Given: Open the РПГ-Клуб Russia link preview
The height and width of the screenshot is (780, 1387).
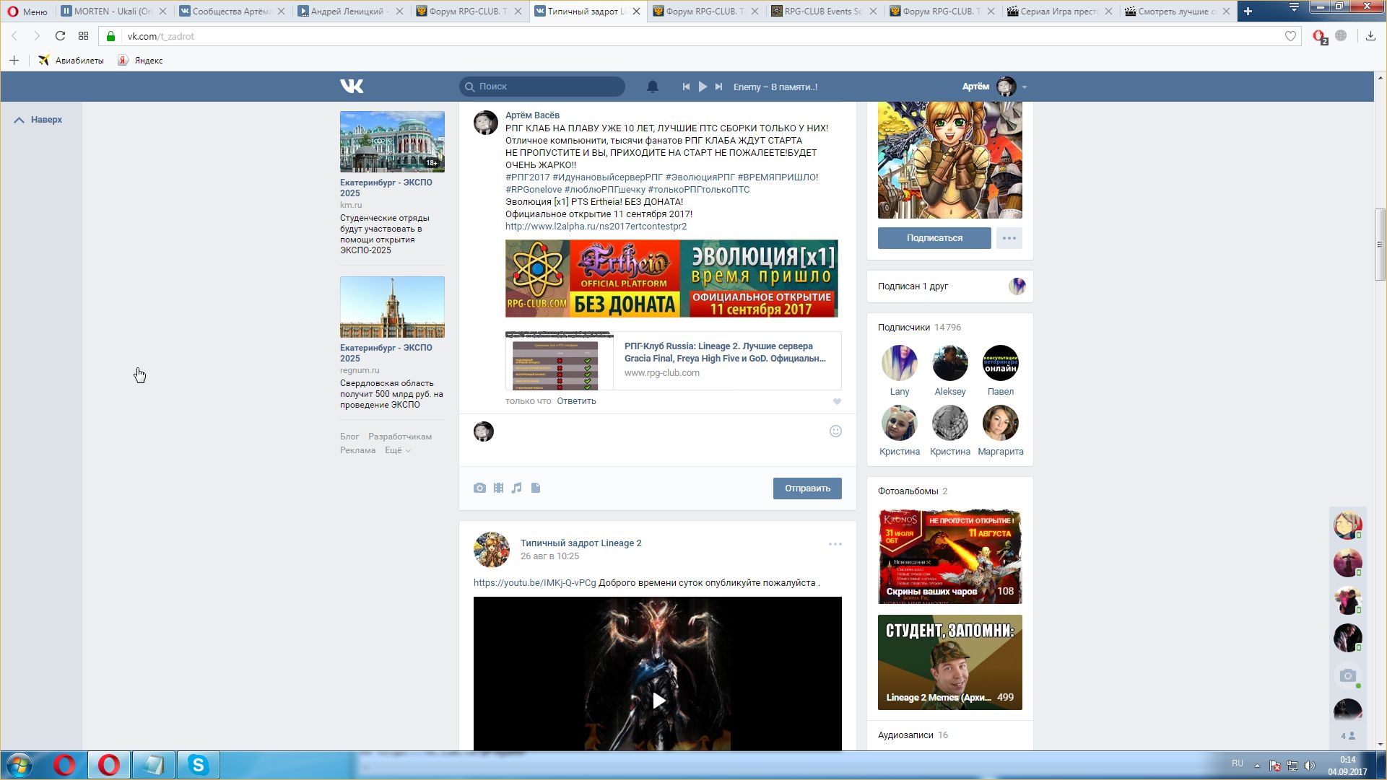Looking at the screenshot, I should (673, 361).
